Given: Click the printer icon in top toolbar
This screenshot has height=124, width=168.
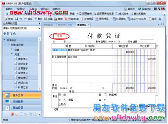Looking at the screenshot, I should coord(6,14).
